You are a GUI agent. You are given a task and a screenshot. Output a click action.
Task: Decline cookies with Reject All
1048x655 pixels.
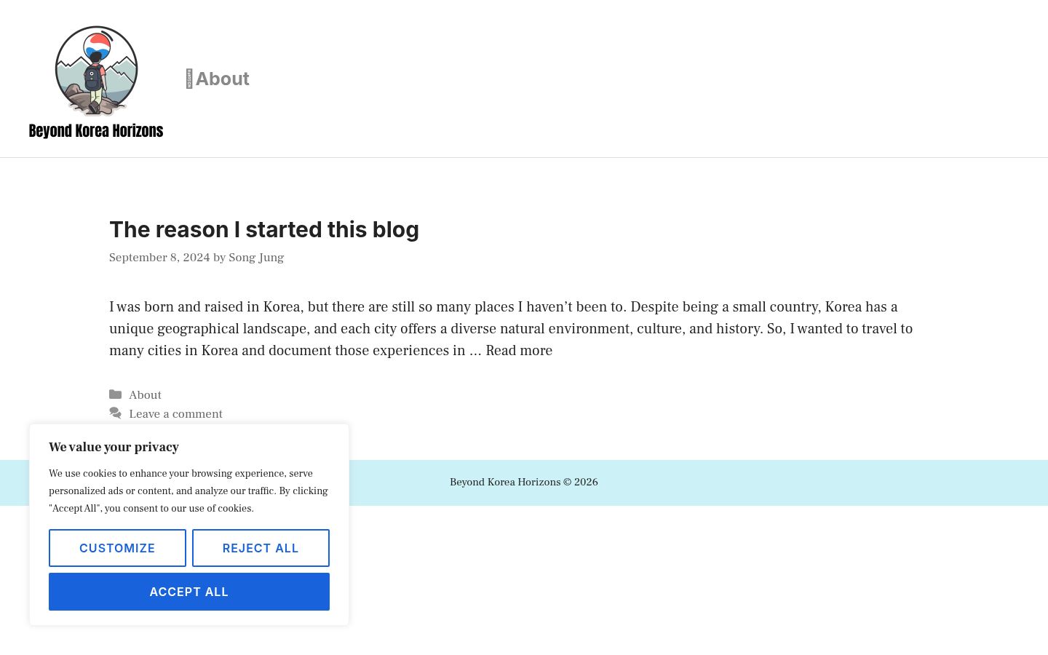click(261, 548)
